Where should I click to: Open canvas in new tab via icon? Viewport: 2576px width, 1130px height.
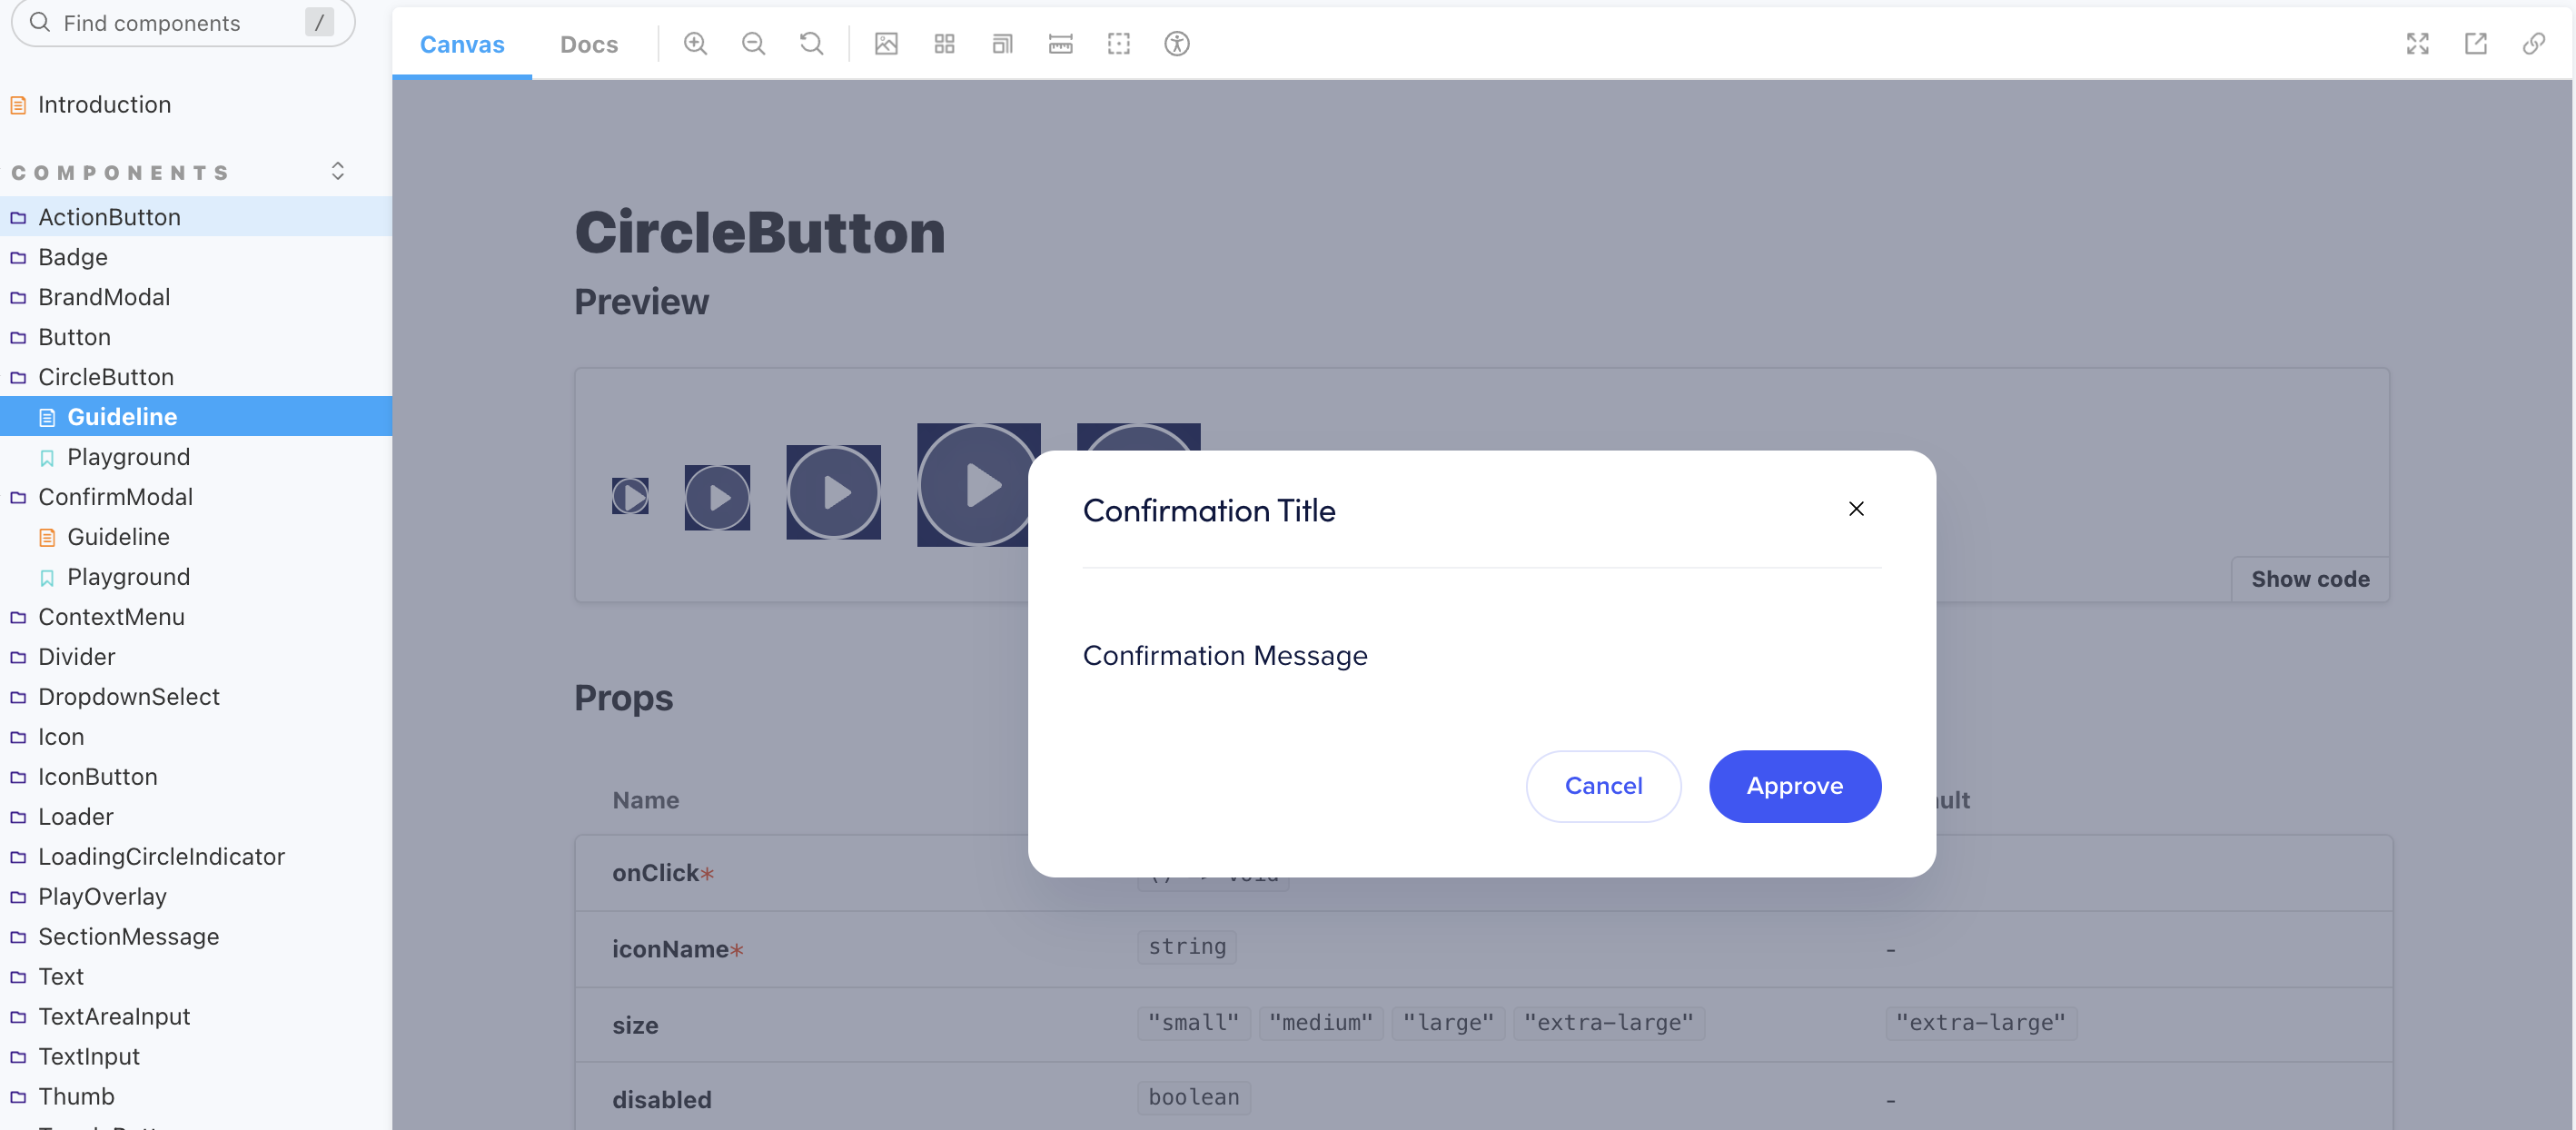(x=2476, y=44)
